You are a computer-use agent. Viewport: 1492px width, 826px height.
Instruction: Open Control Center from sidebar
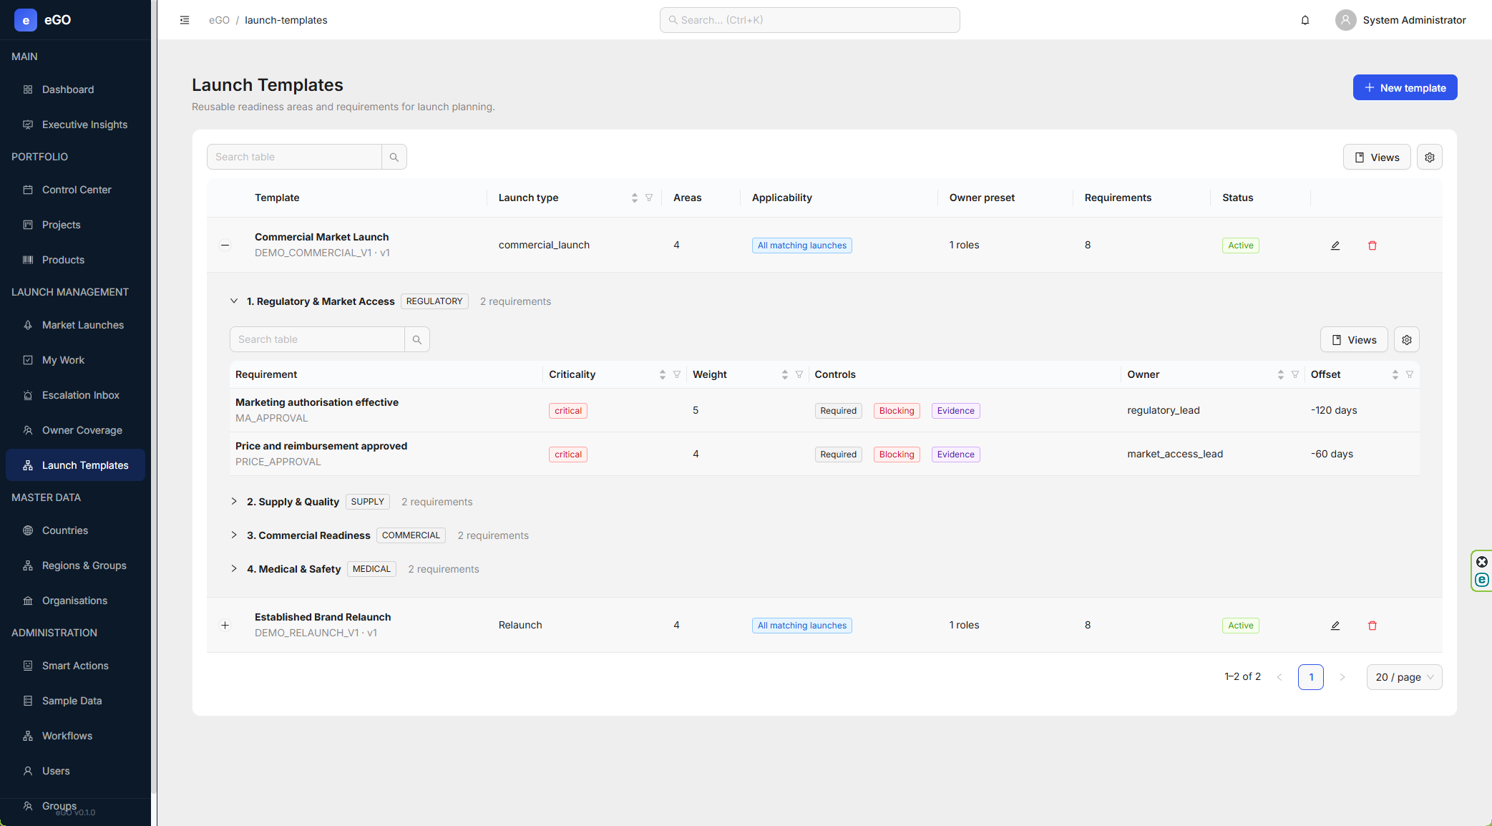pyautogui.click(x=75, y=190)
